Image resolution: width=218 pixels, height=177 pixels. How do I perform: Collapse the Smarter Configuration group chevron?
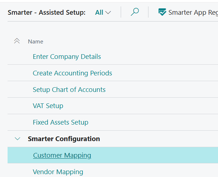[x=18, y=139]
